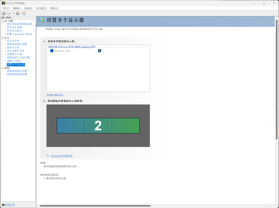This screenshot has width=279, height=208.
Task: Select 设置 G-SYNC in the tree
Action: pos(14,61)
